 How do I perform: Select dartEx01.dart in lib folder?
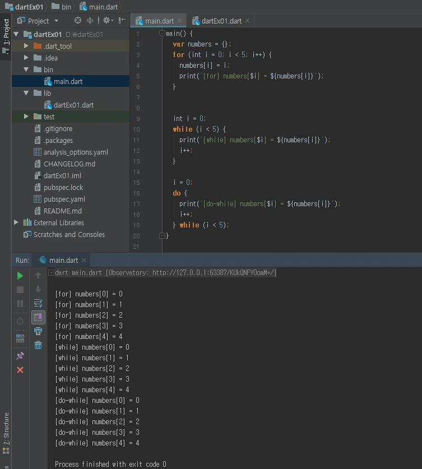coord(71,105)
